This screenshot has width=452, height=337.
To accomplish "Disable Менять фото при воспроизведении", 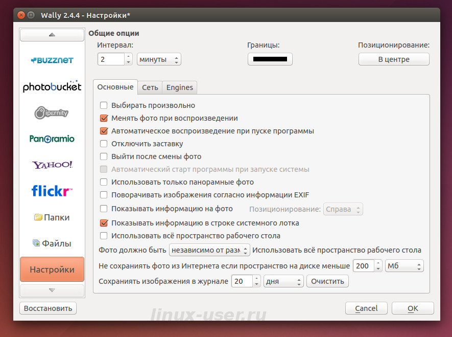I will [x=104, y=118].
